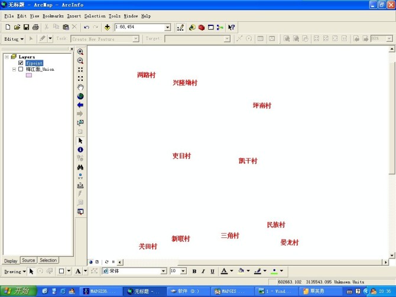
Task: Click Fixed Zoom Out icon
Action: 80,79
